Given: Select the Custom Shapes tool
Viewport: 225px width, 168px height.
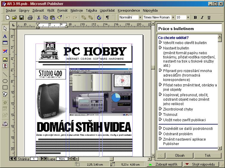Looking at the screenshot, I should 5,94.
